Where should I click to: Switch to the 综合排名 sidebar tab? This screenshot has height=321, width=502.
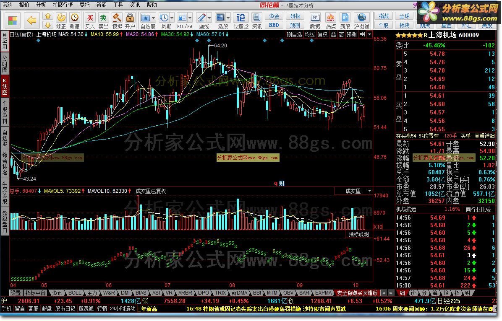[5, 164]
